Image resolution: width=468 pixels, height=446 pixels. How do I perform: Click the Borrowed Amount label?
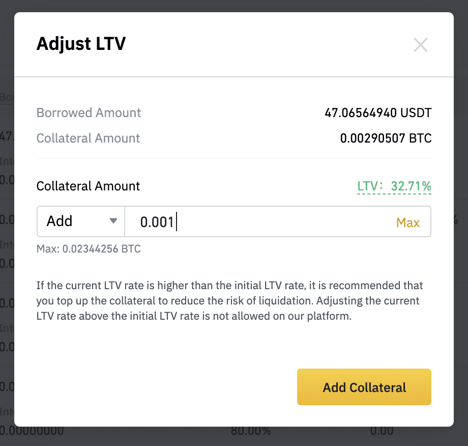89,113
